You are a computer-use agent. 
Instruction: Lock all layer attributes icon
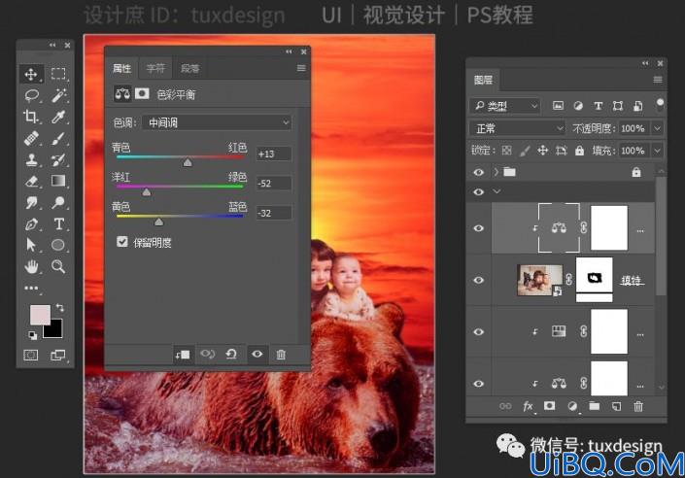pyautogui.click(x=579, y=151)
